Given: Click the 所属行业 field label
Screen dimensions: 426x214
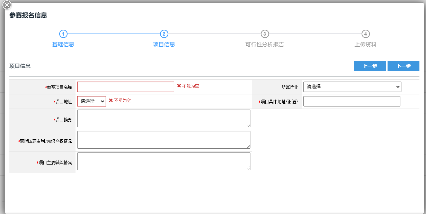Looking at the screenshot, I should coord(290,87).
